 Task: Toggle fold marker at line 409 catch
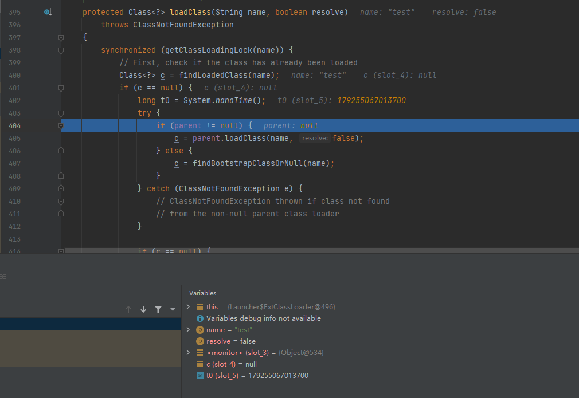click(61, 188)
